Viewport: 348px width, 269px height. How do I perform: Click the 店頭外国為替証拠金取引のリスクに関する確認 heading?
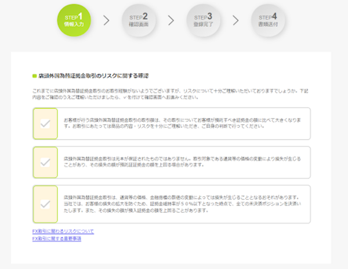click(93, 76)
